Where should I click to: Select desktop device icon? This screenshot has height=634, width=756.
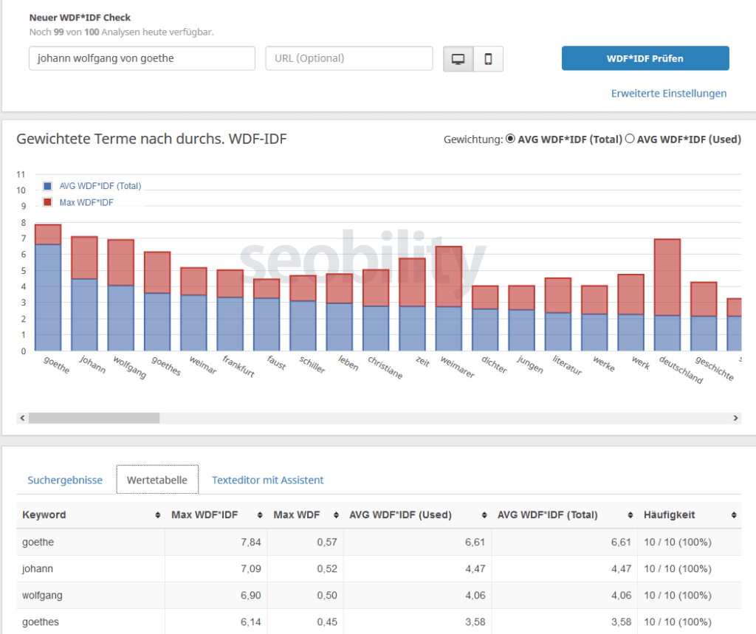coord(458,59)
